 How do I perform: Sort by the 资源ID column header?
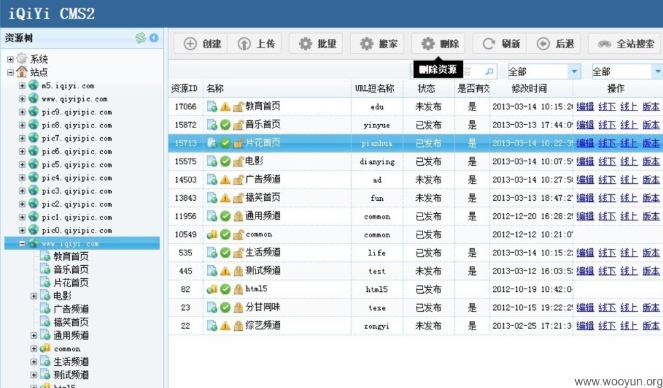[x=185, y=88]
